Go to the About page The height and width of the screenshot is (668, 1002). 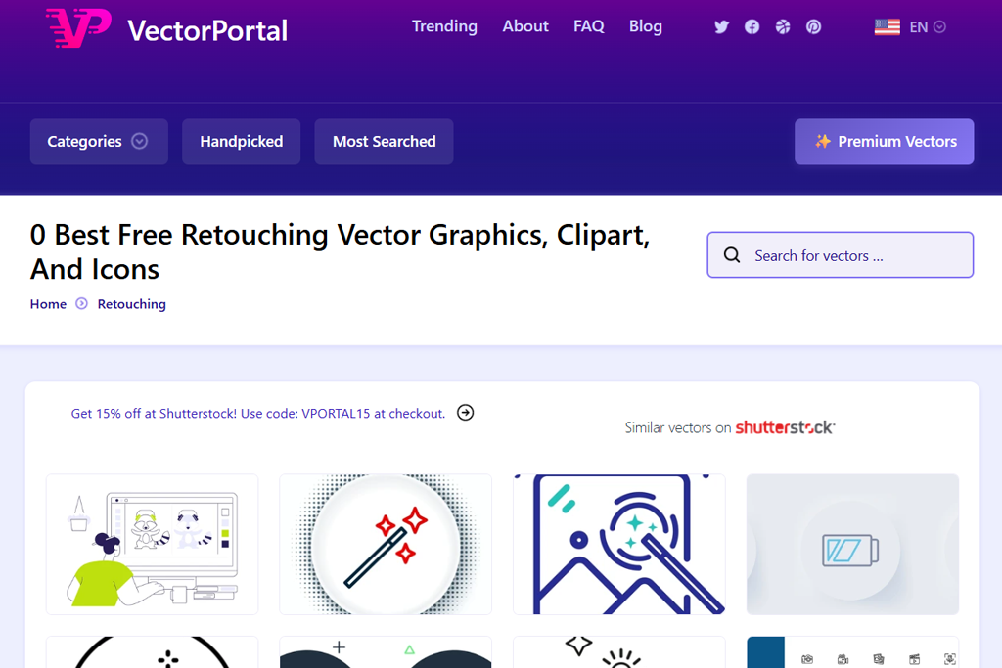(525, 26)
